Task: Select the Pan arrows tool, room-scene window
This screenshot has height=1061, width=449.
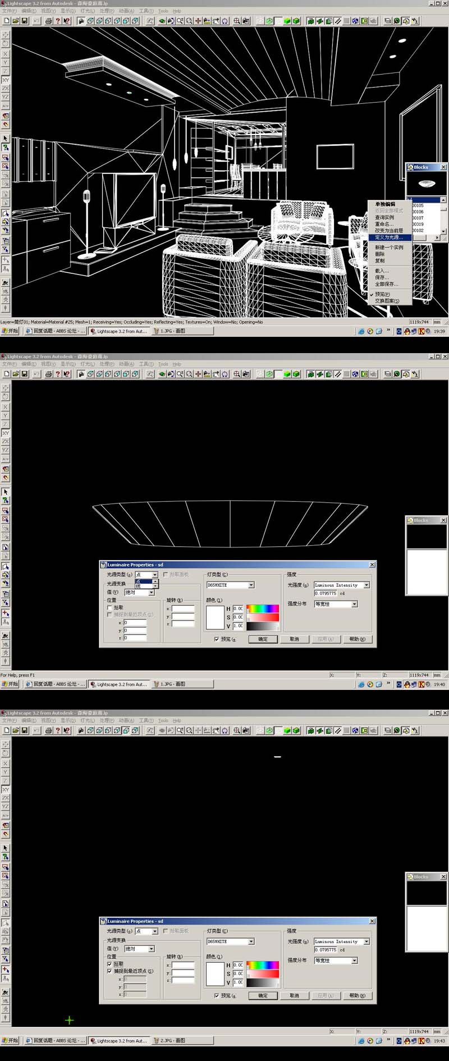Action: pyautogui.click(x=198, y=21)
